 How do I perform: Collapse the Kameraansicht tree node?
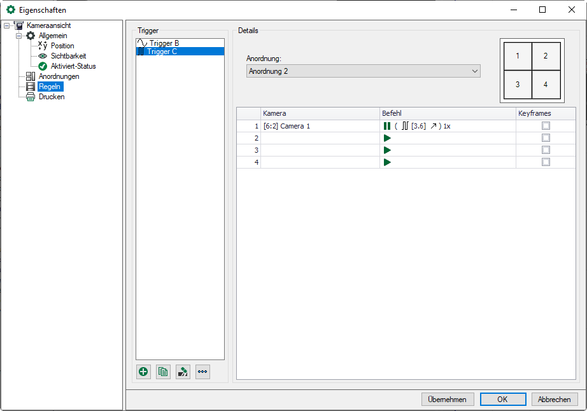click(x=7, y=26)
